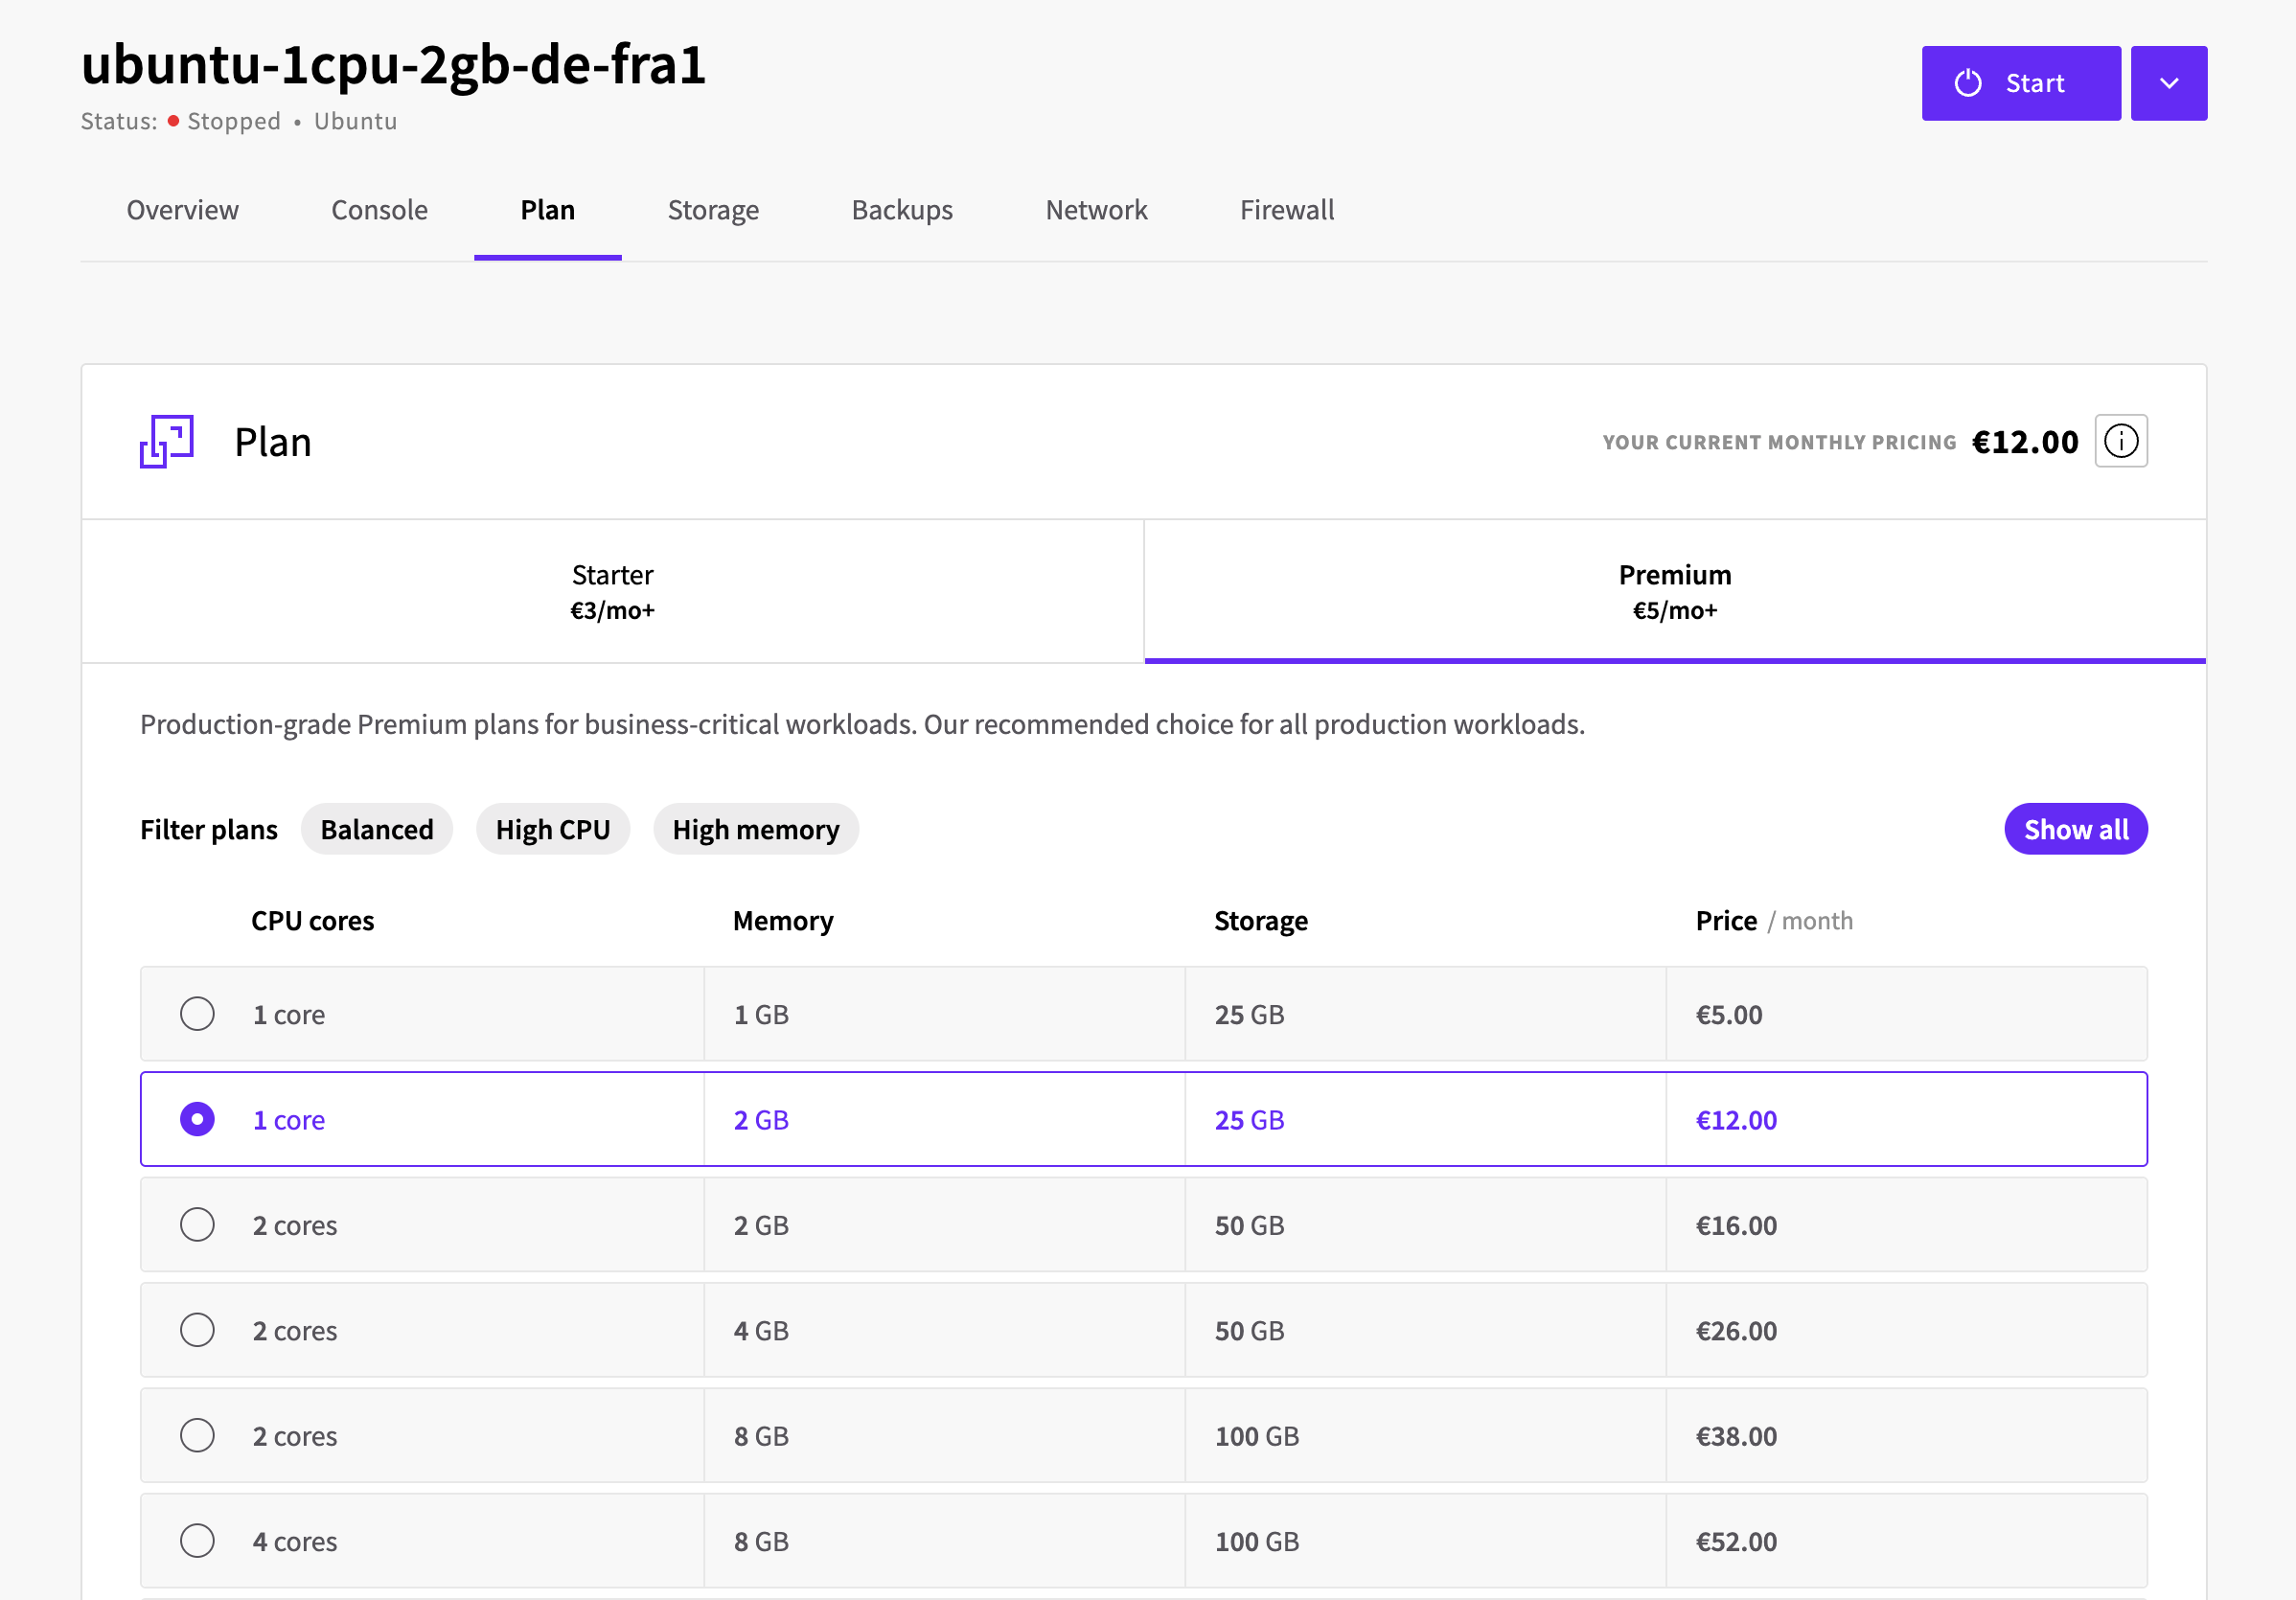Select the Plan tab
Viewport: 2296px width, 1600px height.
pyautogui.click(x=547, y=210)
